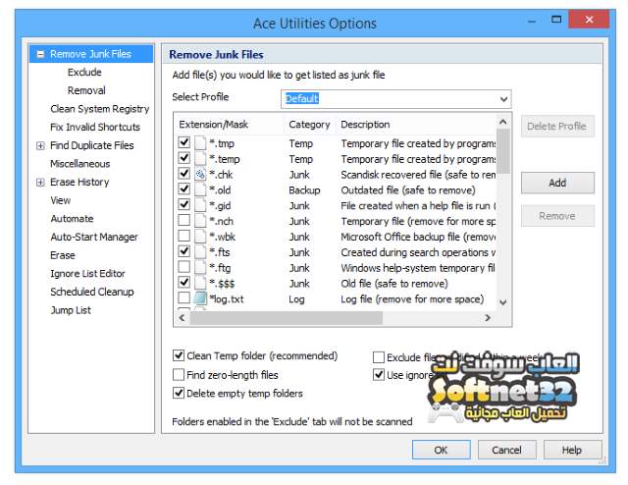Go to Miscellaneous options

80,164
